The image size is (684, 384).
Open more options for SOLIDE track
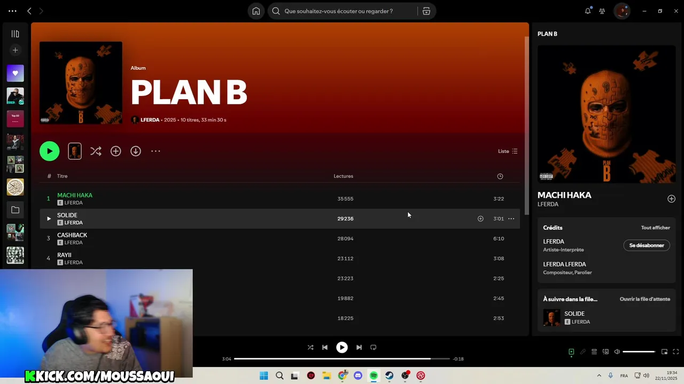(x=511, y=219)
